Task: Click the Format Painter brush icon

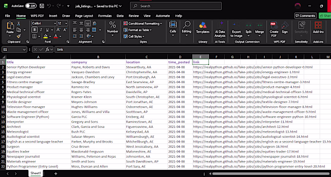Action: [18, 36]
